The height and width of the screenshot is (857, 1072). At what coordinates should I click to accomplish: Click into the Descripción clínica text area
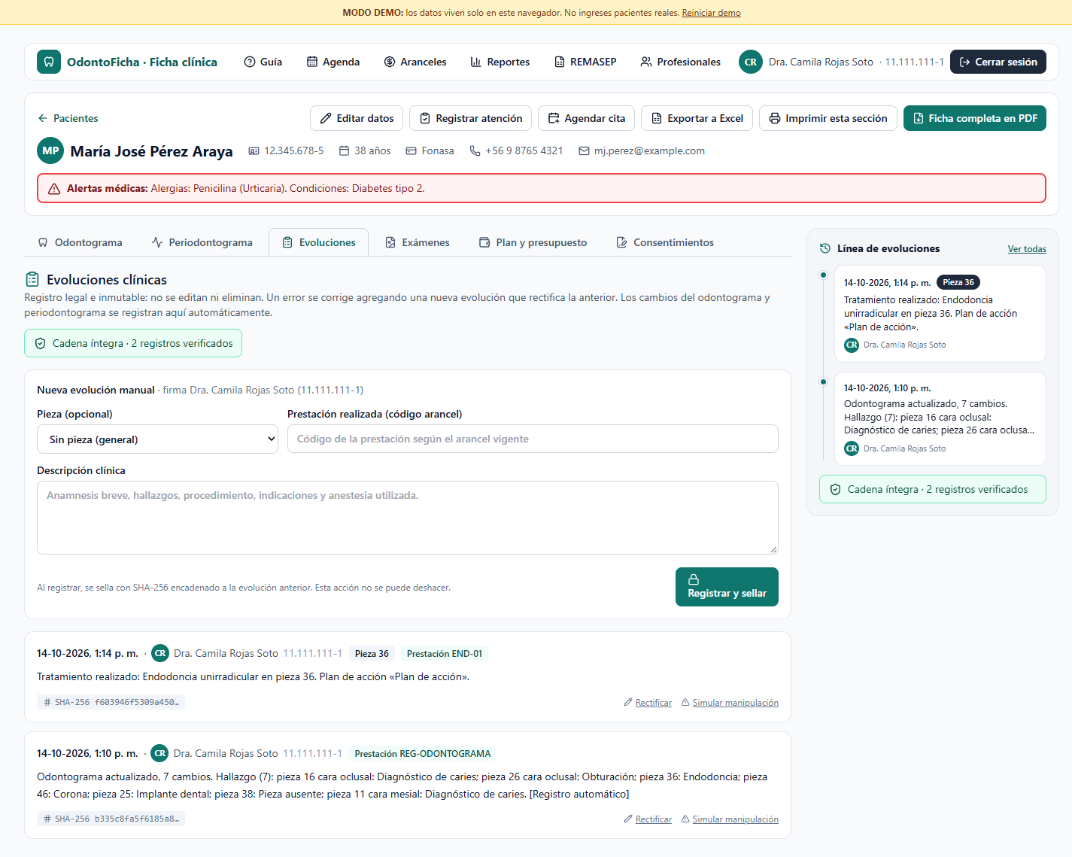tap(408, 518)
